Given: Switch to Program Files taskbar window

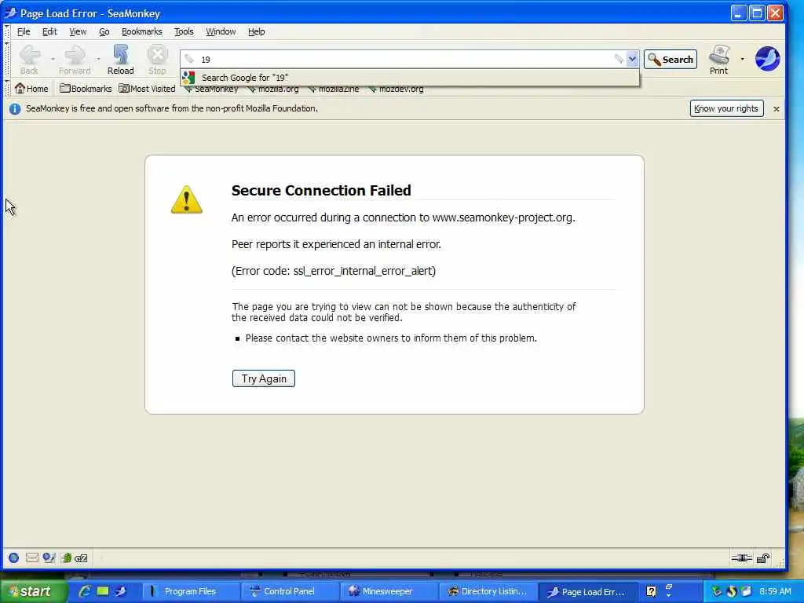Looking at the screenshot, I should point(190,591).
